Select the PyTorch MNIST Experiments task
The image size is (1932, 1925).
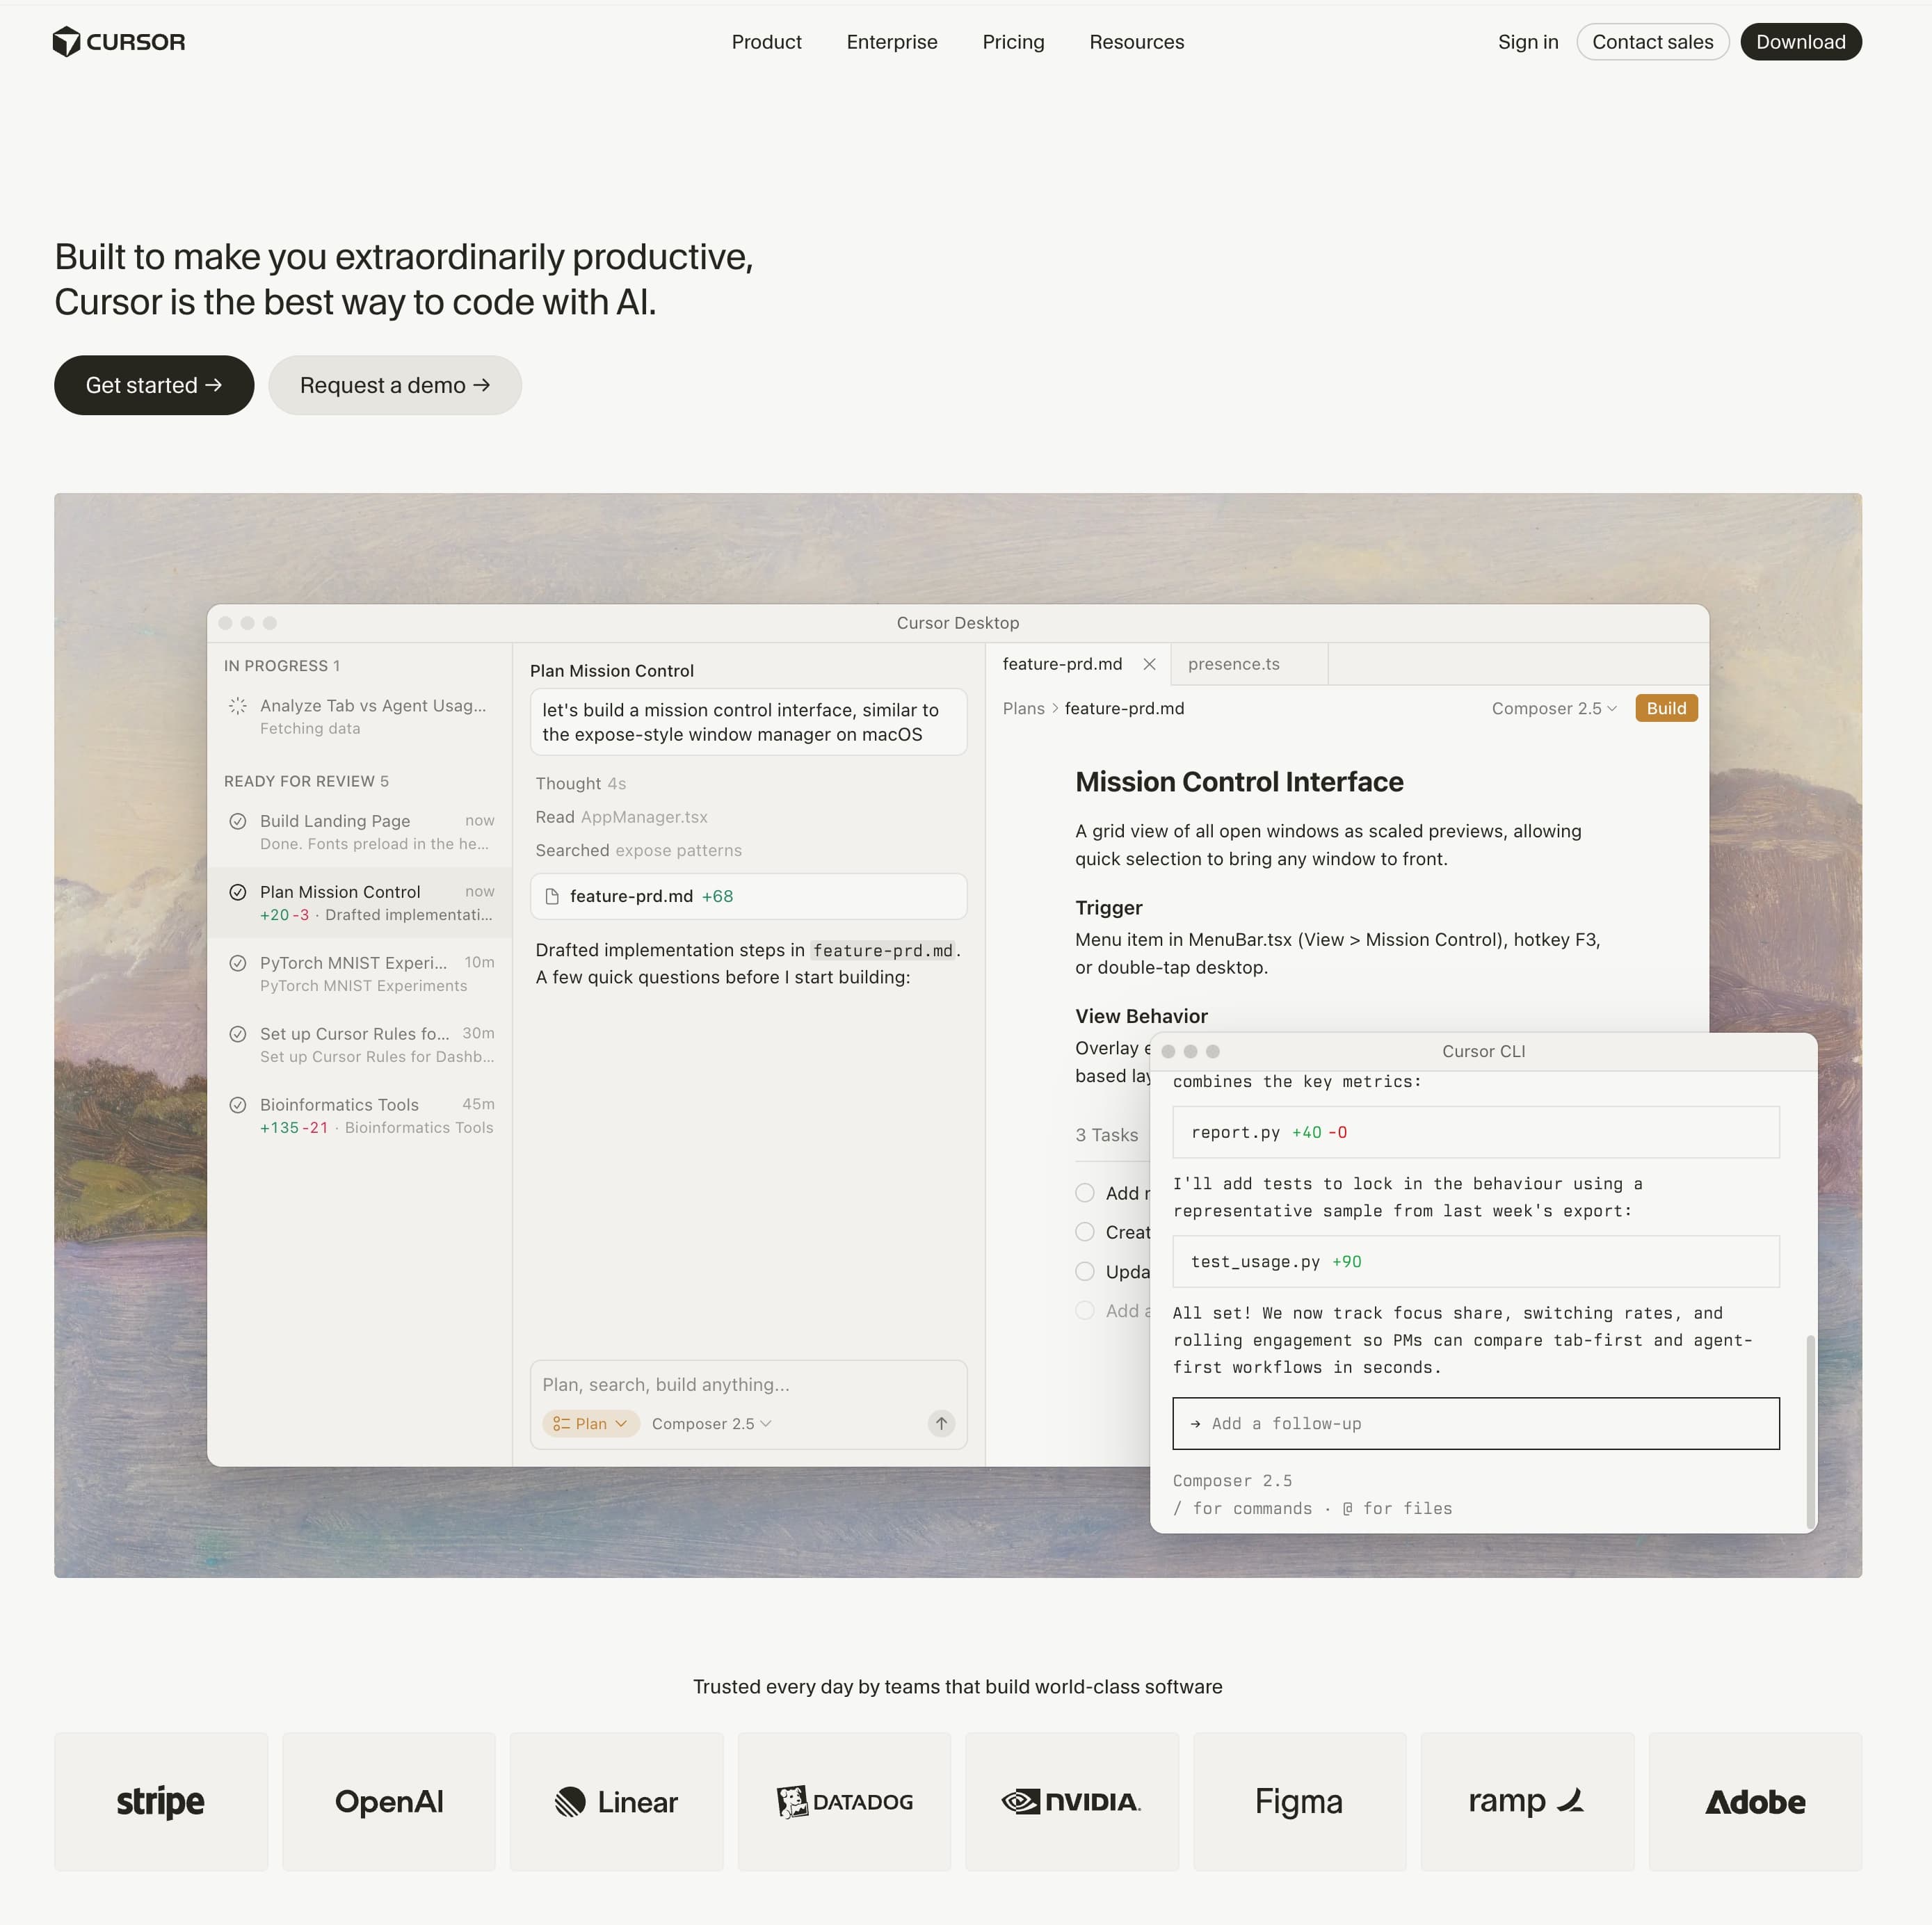[360, 973]
